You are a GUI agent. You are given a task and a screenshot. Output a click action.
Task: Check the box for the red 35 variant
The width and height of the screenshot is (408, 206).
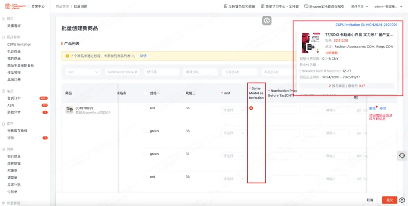[146, 108]
